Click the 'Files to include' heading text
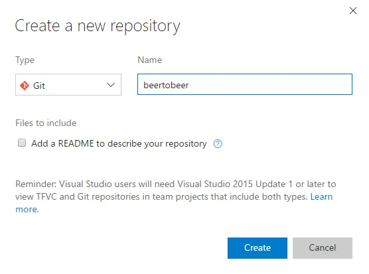Image resolution: width=369 pixels, height=274 pixels. click(46, 123)
